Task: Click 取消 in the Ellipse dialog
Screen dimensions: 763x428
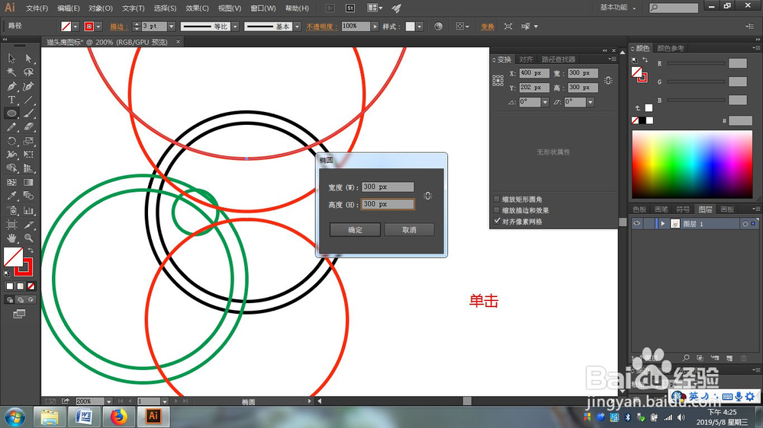Action: pyautogui.click(x=409, y=230)
